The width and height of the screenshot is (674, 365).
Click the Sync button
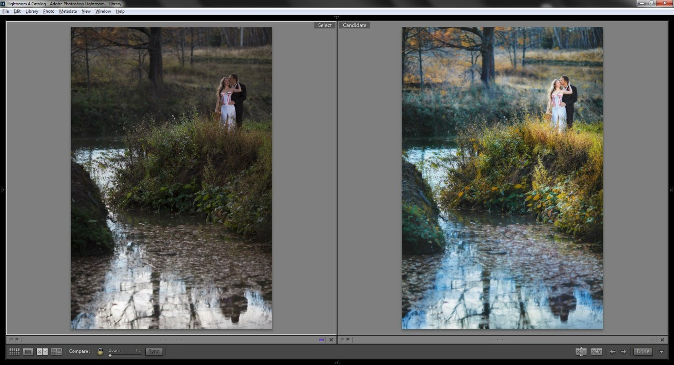[x=154, y=351]
